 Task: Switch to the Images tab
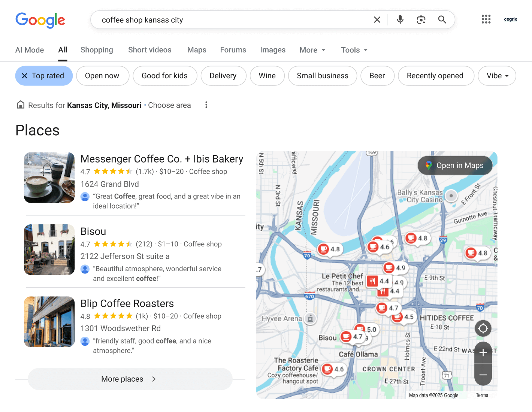(273, 50)
